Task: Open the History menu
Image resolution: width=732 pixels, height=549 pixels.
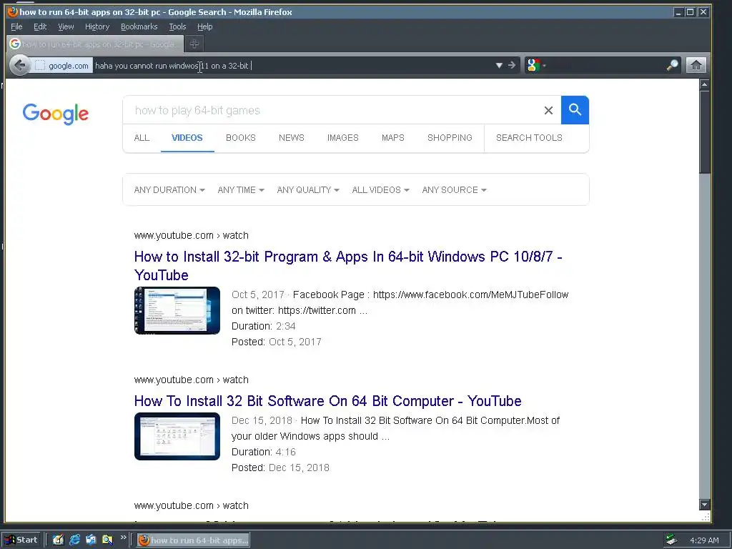Action: point(97,26)
